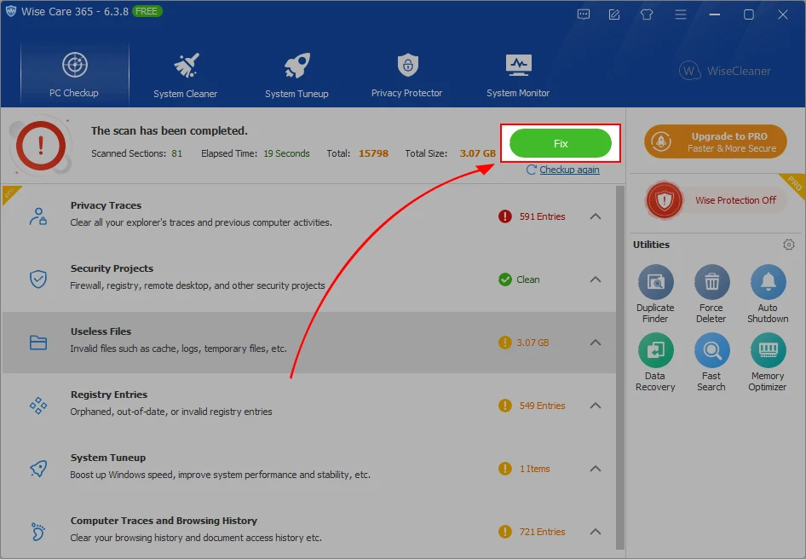Open the Utilities settings gear
The image size is (806, 559).
pyautogui.click(x=789, y=245)
